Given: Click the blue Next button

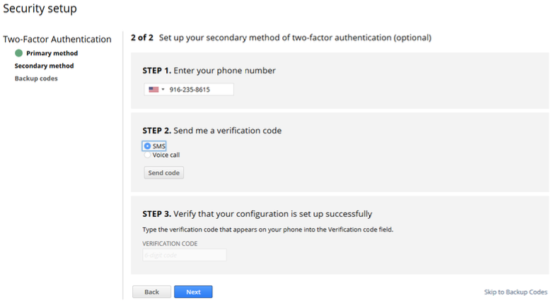Looking at the screenshot, I should click(193, 292).
